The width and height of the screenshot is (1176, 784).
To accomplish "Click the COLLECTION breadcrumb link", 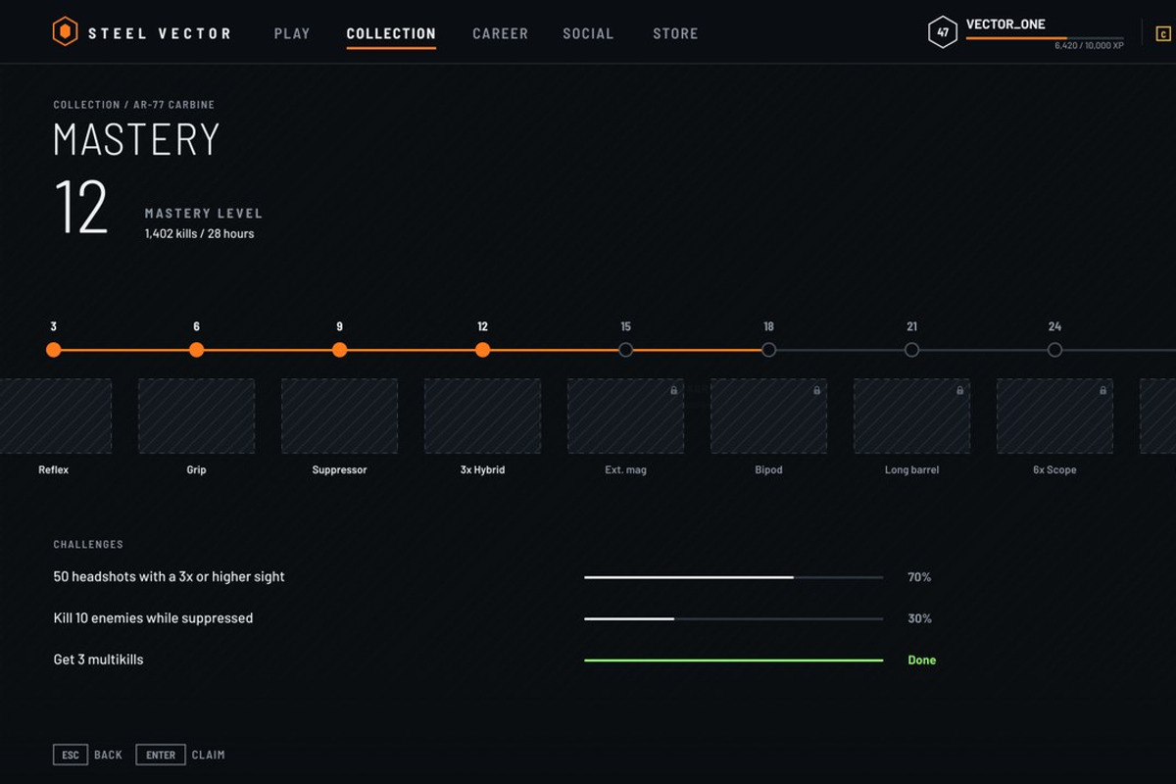I will [x=86, y=105].
